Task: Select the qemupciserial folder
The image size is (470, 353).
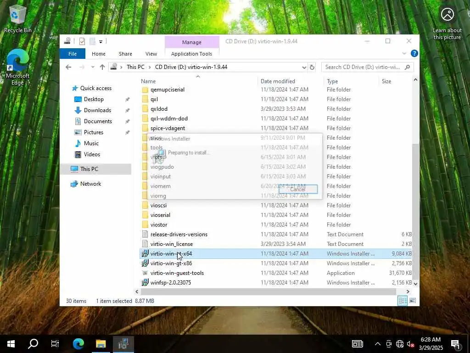Action: click(167, 90)
